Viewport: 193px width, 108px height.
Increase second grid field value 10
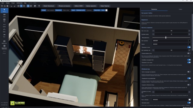tap(189, 34)
